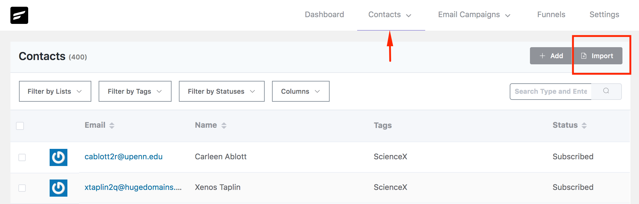Click the Import button

pos(597,56)
